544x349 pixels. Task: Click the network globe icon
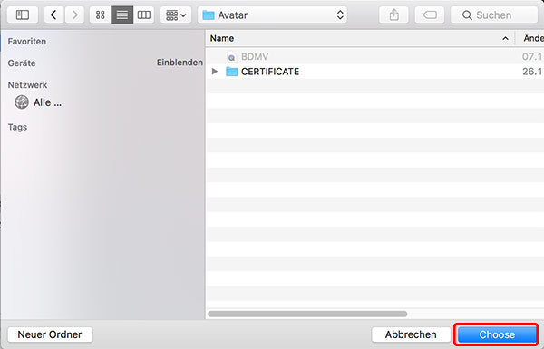pyautogui.click(x=22, y=102)
